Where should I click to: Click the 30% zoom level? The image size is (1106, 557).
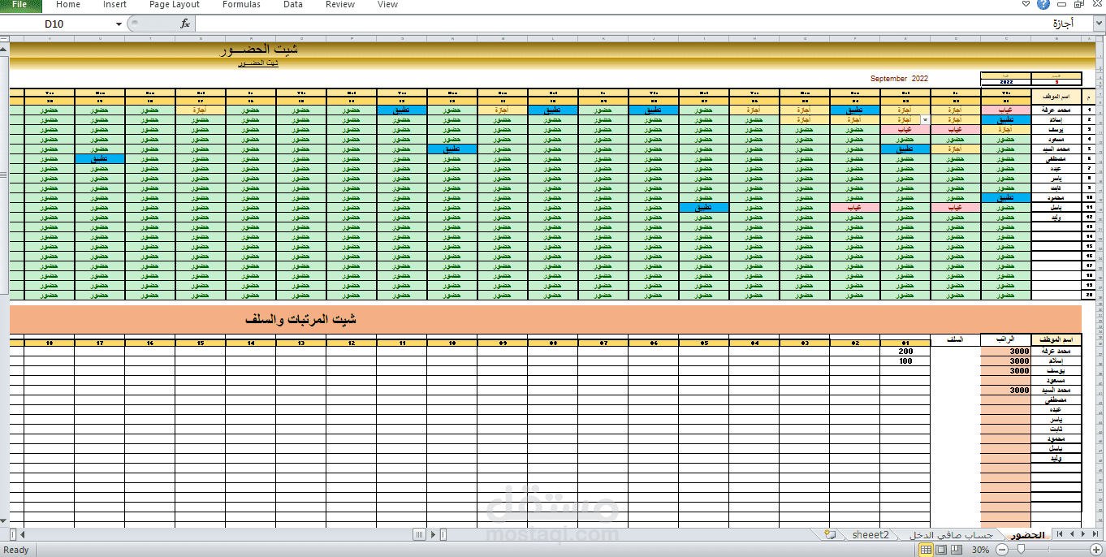(x=980, y=550)
